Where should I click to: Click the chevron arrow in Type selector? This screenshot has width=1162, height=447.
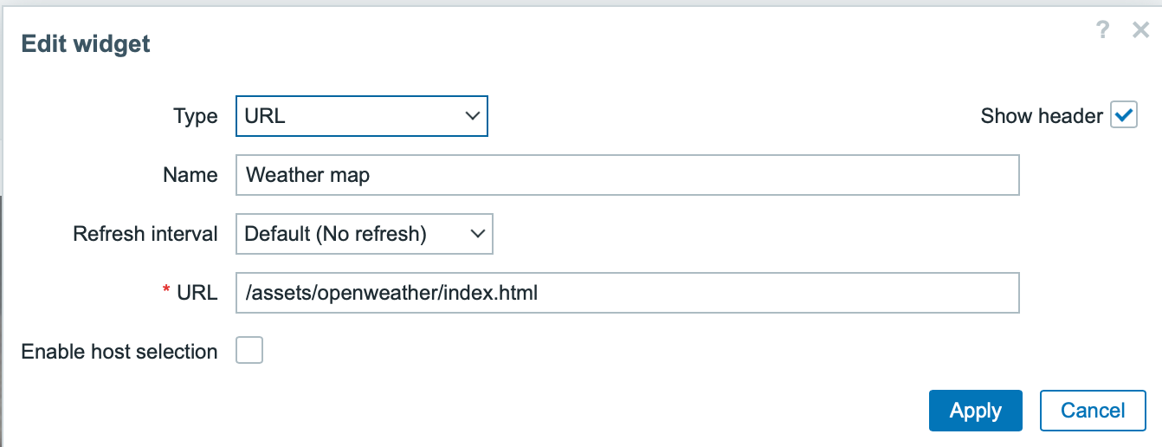pos(472,116)
